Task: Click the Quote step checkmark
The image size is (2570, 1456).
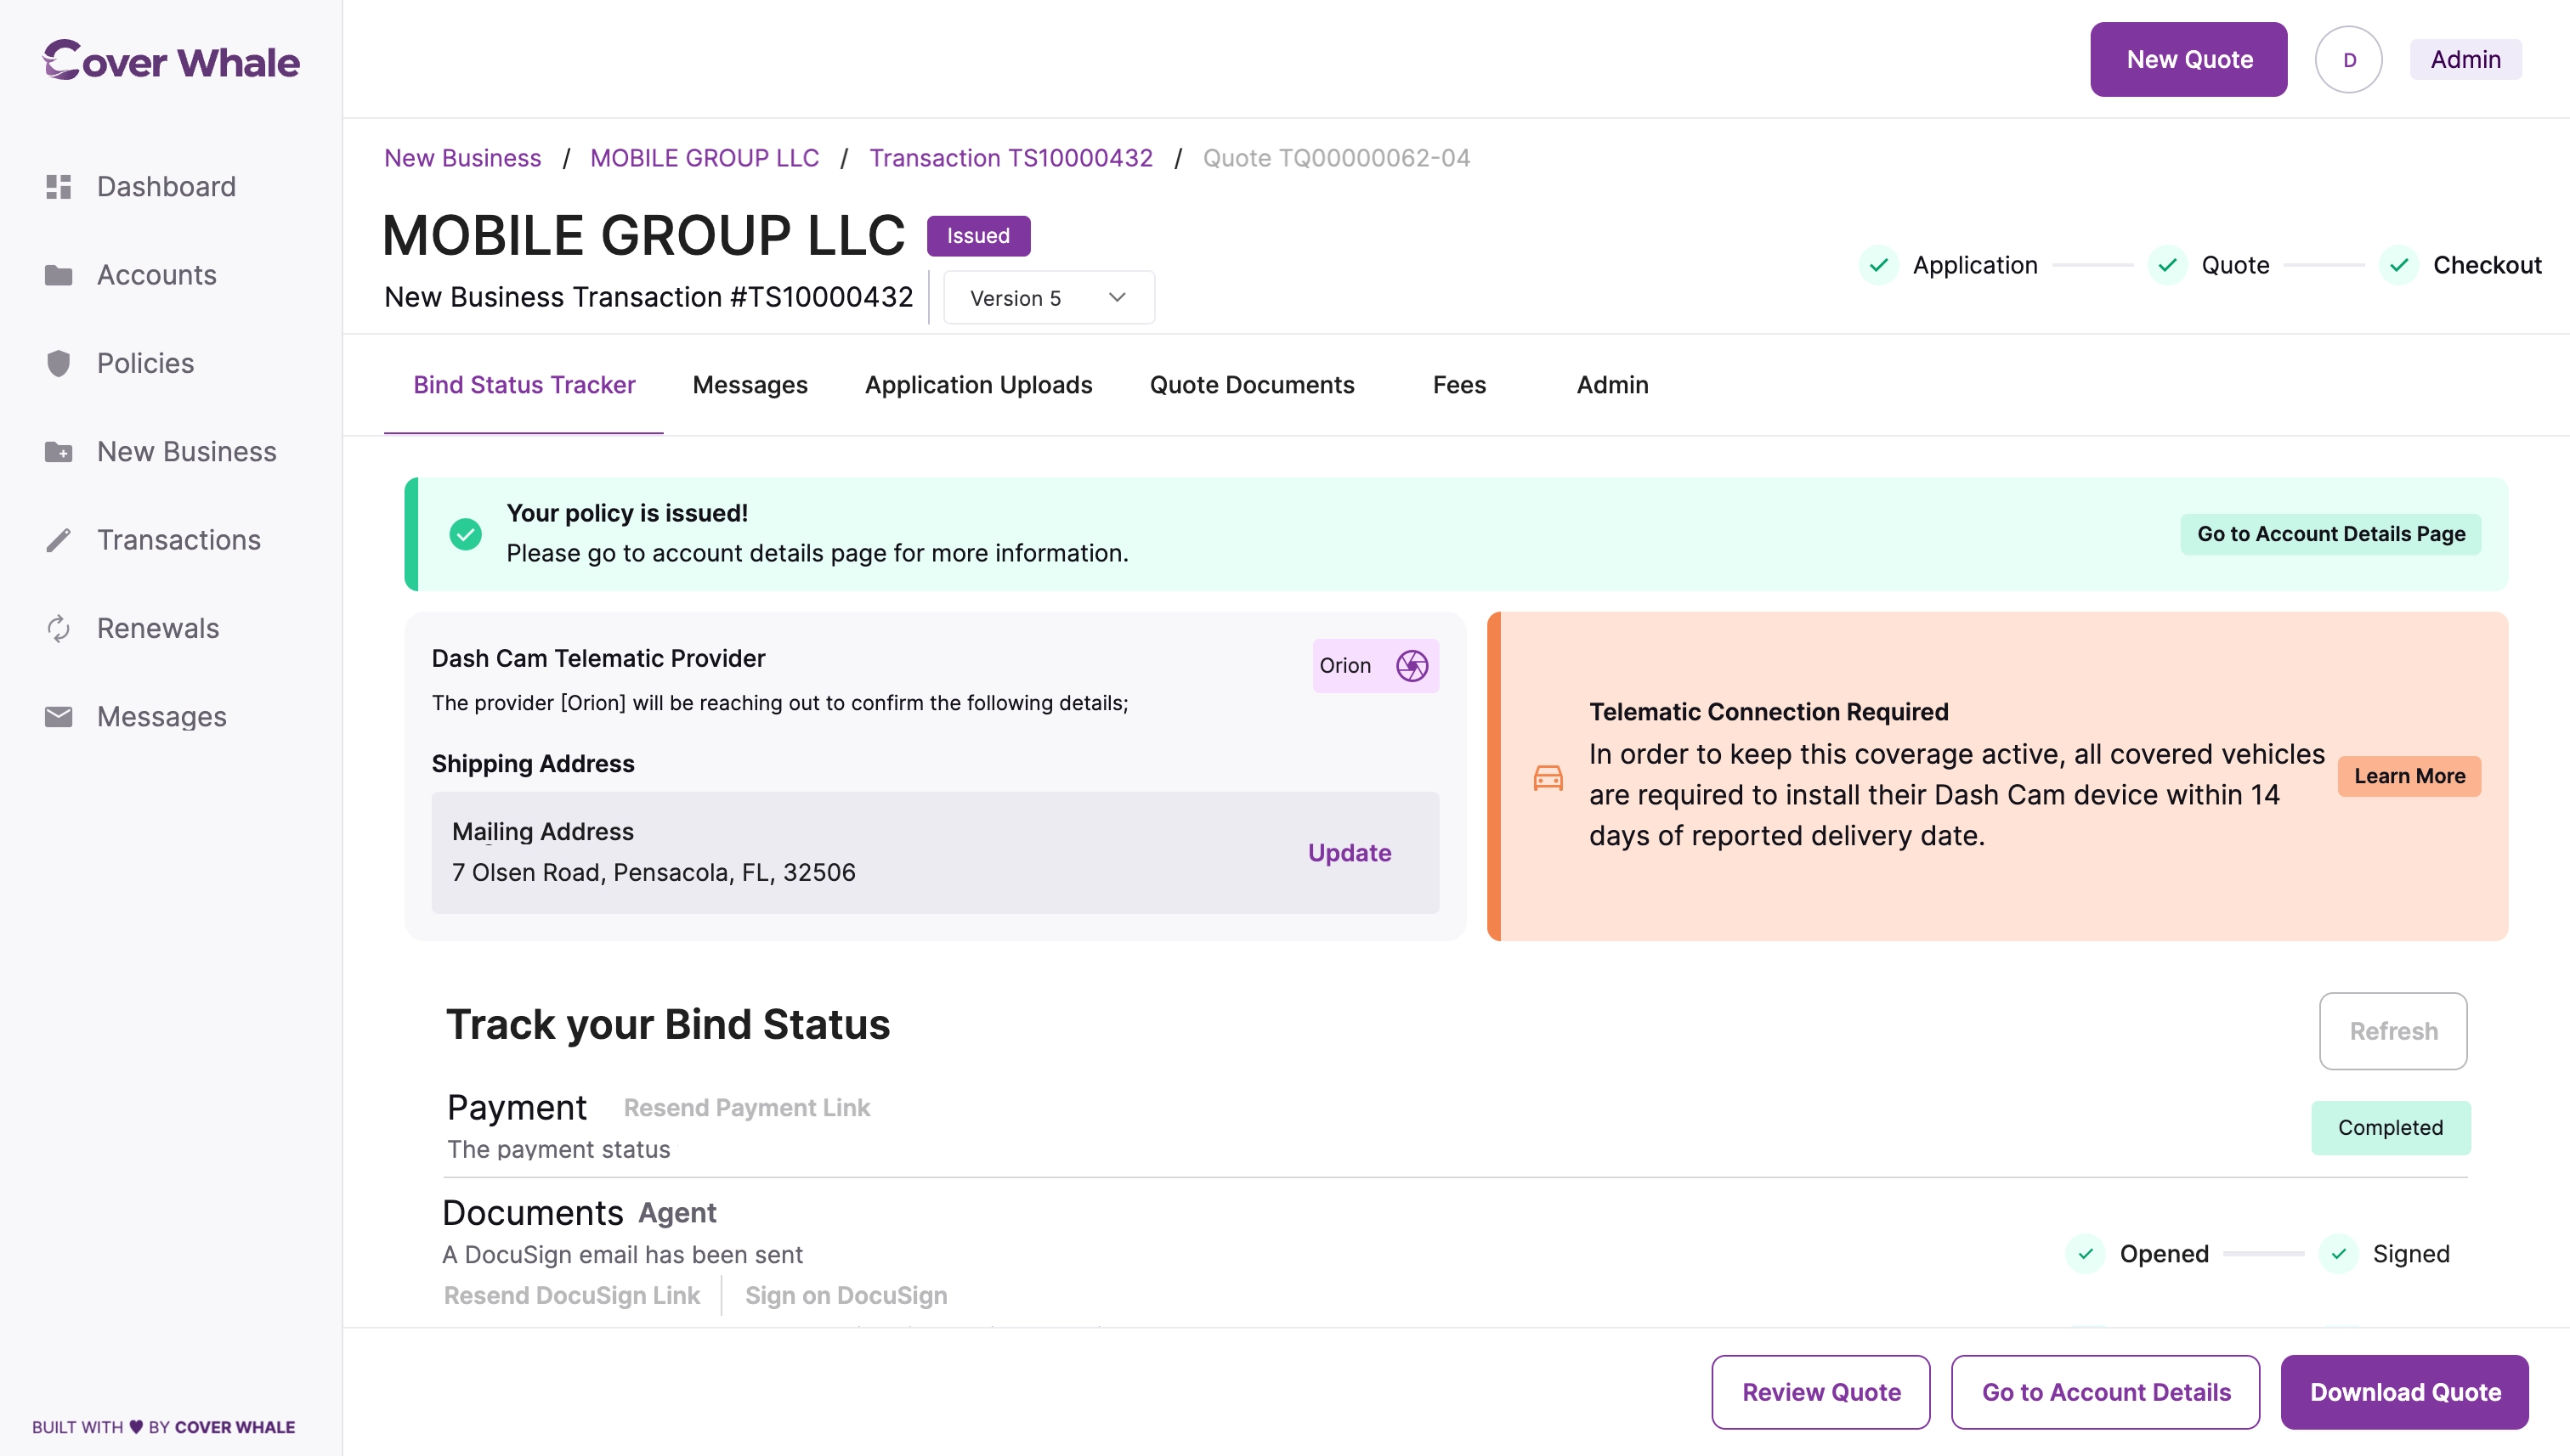Action: tap(2167, 265)
